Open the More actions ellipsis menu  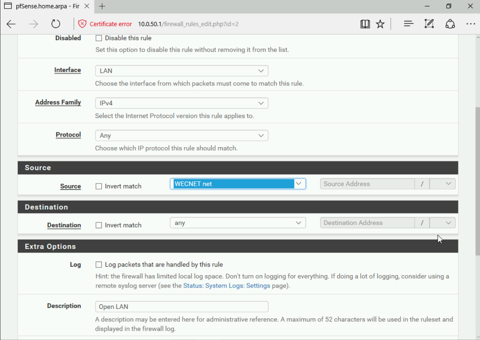471,24
